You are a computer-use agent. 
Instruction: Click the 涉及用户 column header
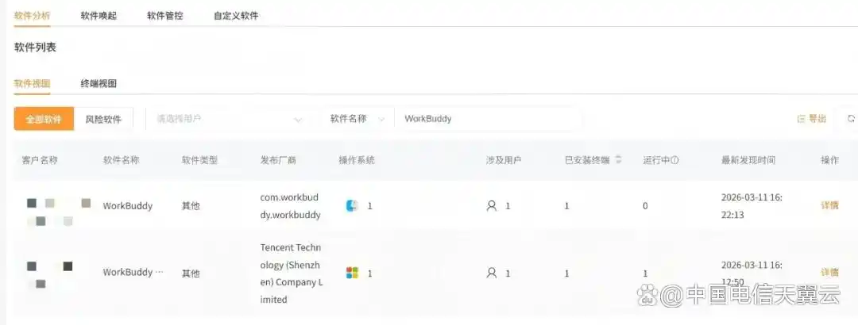point(504,161)
